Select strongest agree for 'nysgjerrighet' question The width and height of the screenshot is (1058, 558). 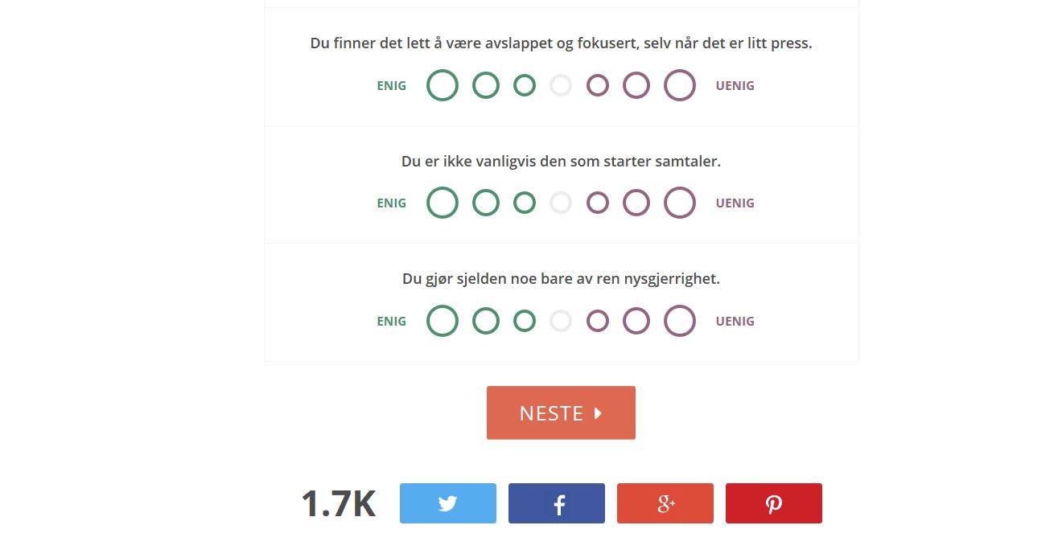[x=443, y=321]
